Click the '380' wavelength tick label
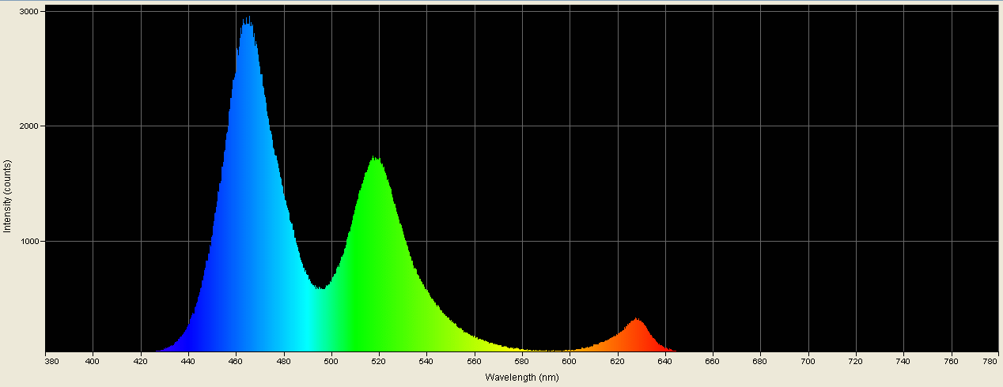 tap(52, 362)
